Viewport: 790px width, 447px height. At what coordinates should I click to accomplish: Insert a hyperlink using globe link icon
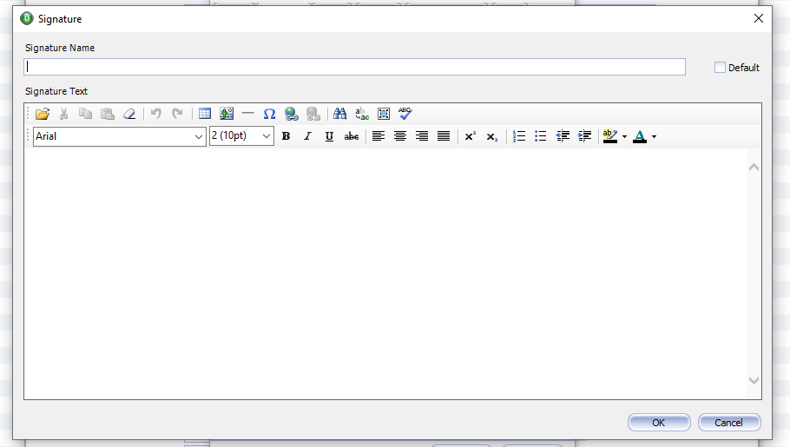291,114
